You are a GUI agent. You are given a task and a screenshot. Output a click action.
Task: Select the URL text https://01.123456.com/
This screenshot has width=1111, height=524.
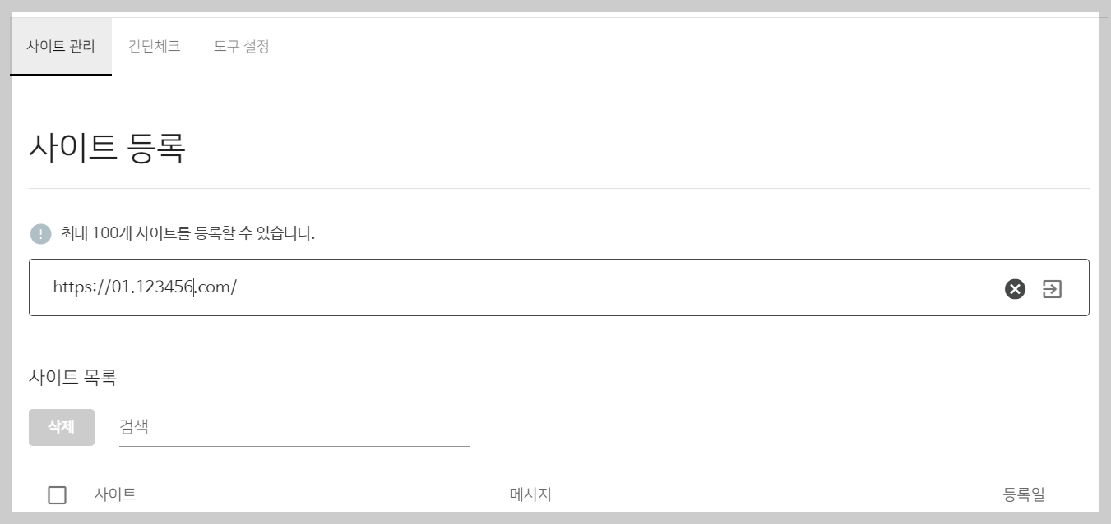(145, 288)
